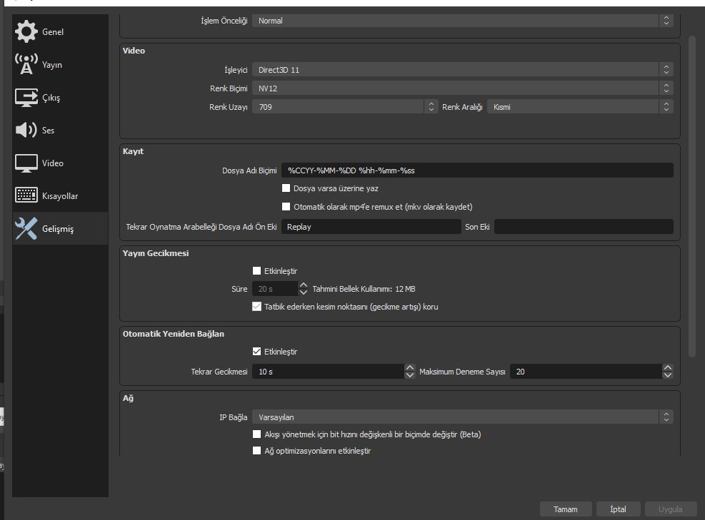Decrease Süre delay value
Image resolution: width=705 pixels, height=520 pixels.
[304, 292]
